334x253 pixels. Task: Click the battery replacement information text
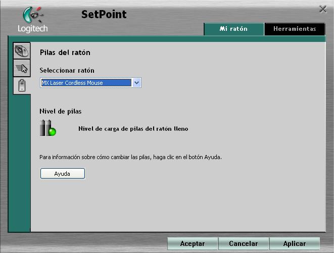(x=130, y=157)
